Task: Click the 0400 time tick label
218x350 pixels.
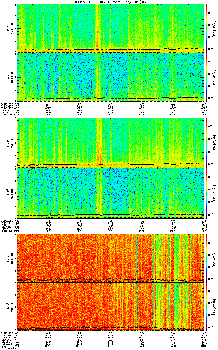Action: pyautogui.click(x=204, y=346)
